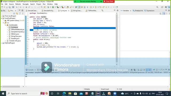The width and height of the screenshot is (171, 96).
Task: Click the Project Explorer horizontal scrollbar
Action: (x=11, y=86)
